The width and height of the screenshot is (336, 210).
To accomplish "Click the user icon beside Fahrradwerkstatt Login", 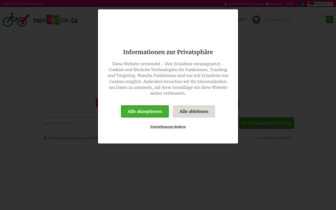I will coord(226,4).
